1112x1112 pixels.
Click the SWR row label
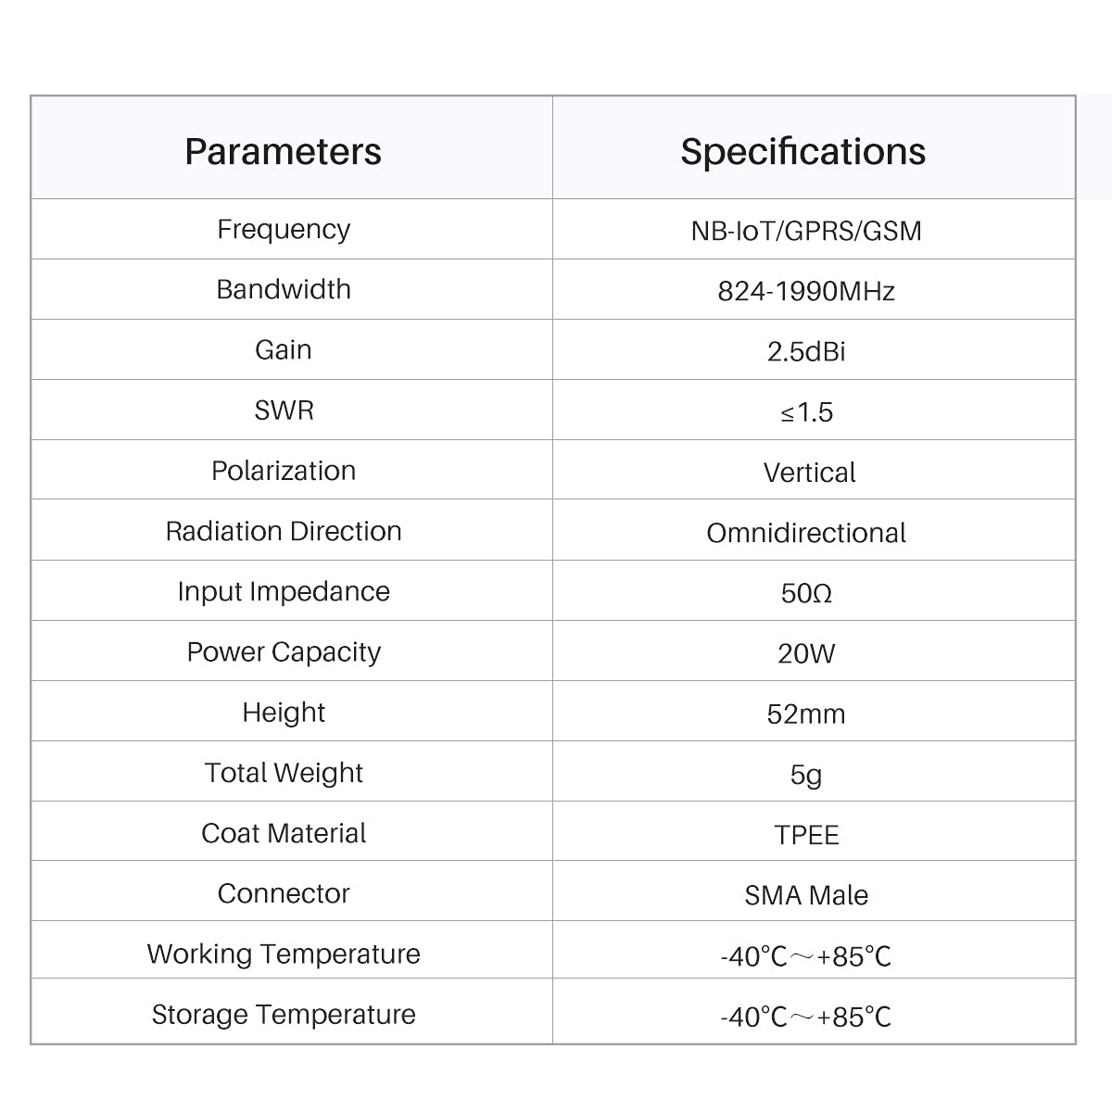pos(284,410)
